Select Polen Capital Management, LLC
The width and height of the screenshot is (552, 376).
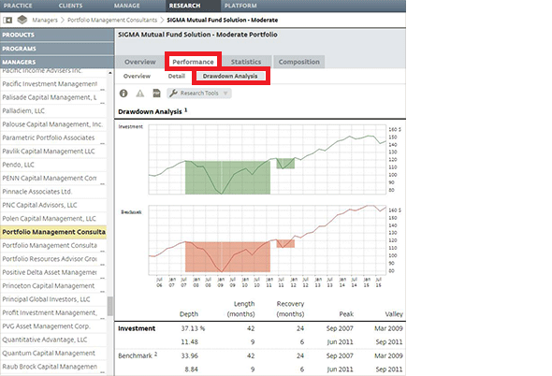[x=53, y=219]
